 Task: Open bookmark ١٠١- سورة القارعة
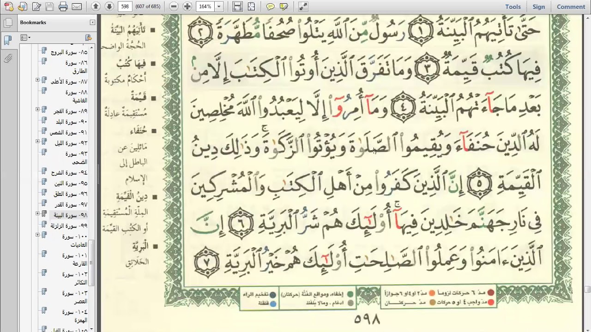click(75, 260)
